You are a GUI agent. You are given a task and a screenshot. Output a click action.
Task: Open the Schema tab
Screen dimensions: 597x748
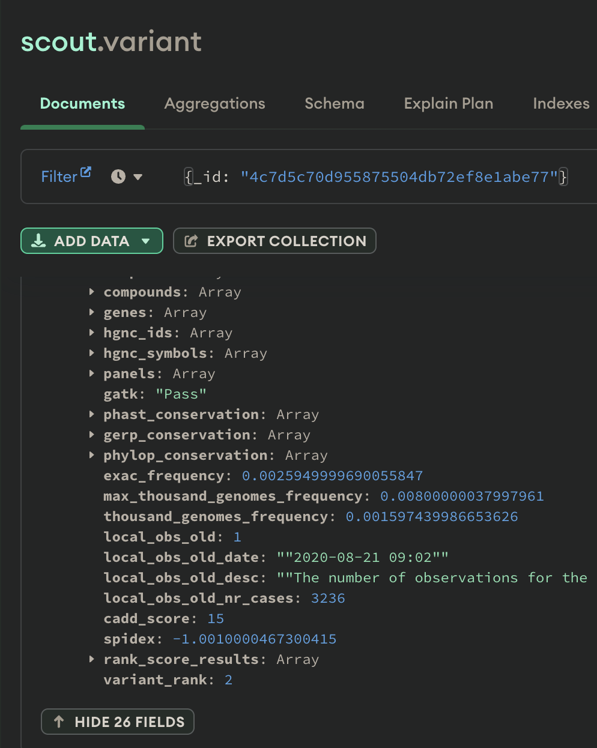pos(334,103)
